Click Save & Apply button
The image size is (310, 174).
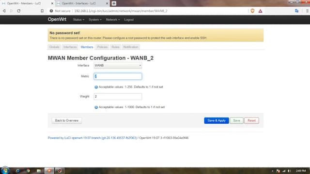[217, 120]
